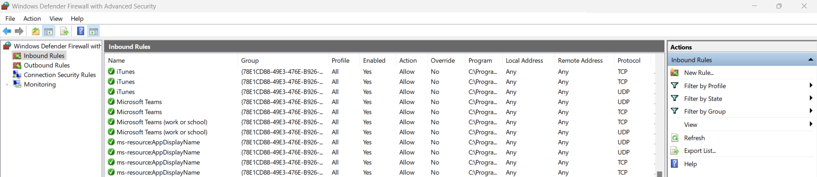
Task: Click the Up One Level folder icon
Action: pos(35,31)
